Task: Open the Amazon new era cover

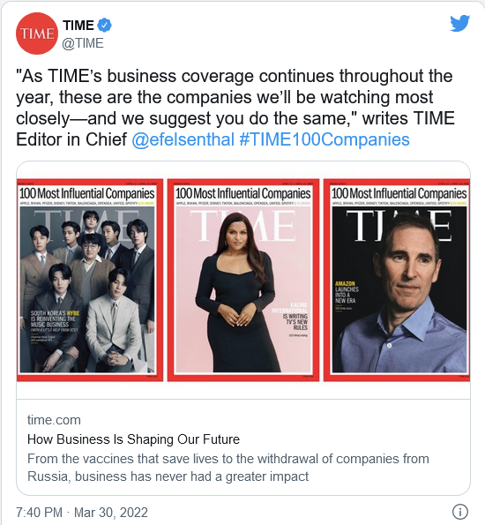Action: point(397,280)
